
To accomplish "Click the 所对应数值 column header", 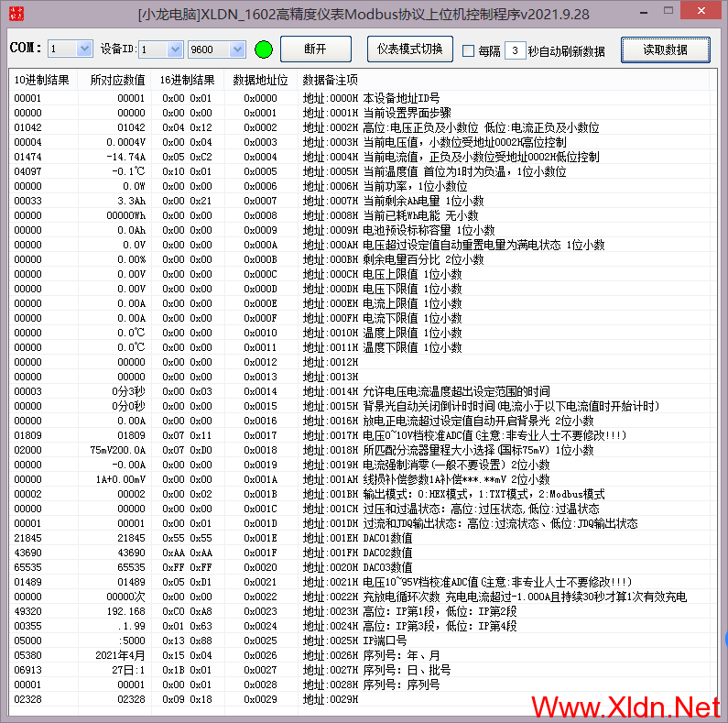I will pos(117,80).
